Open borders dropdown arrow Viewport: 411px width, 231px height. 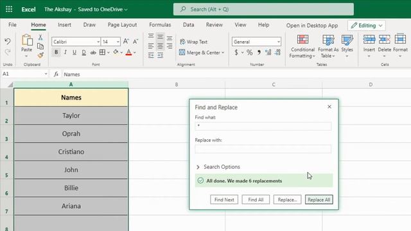point(109,53)
